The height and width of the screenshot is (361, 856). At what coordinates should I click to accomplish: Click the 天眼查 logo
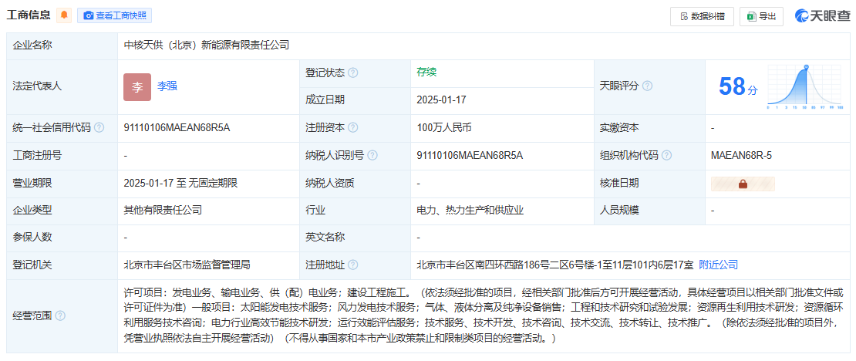pyautogui.click(x=821, y=16)
